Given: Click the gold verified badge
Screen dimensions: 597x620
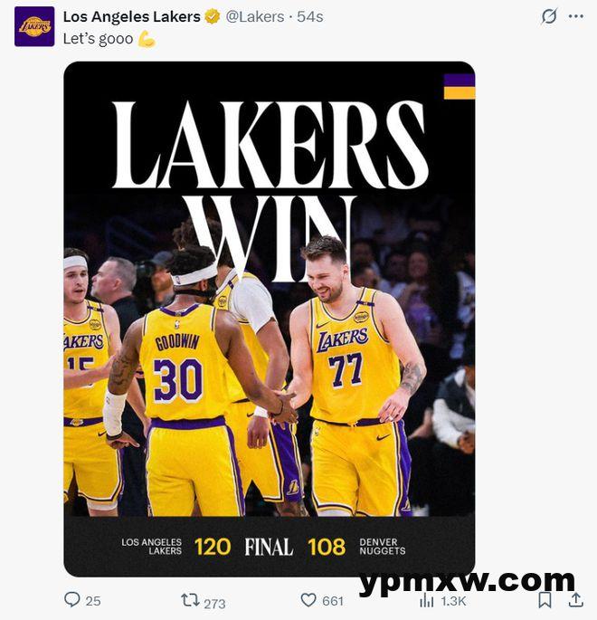Looking at the screenshot, I should [x=213, y=16].
